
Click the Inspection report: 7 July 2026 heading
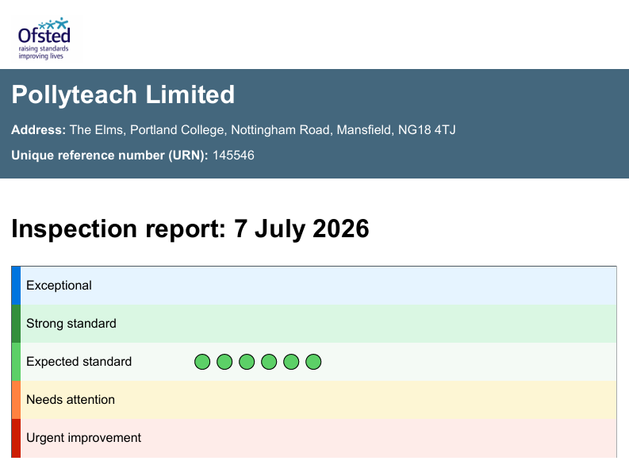(x=190, y=228)
